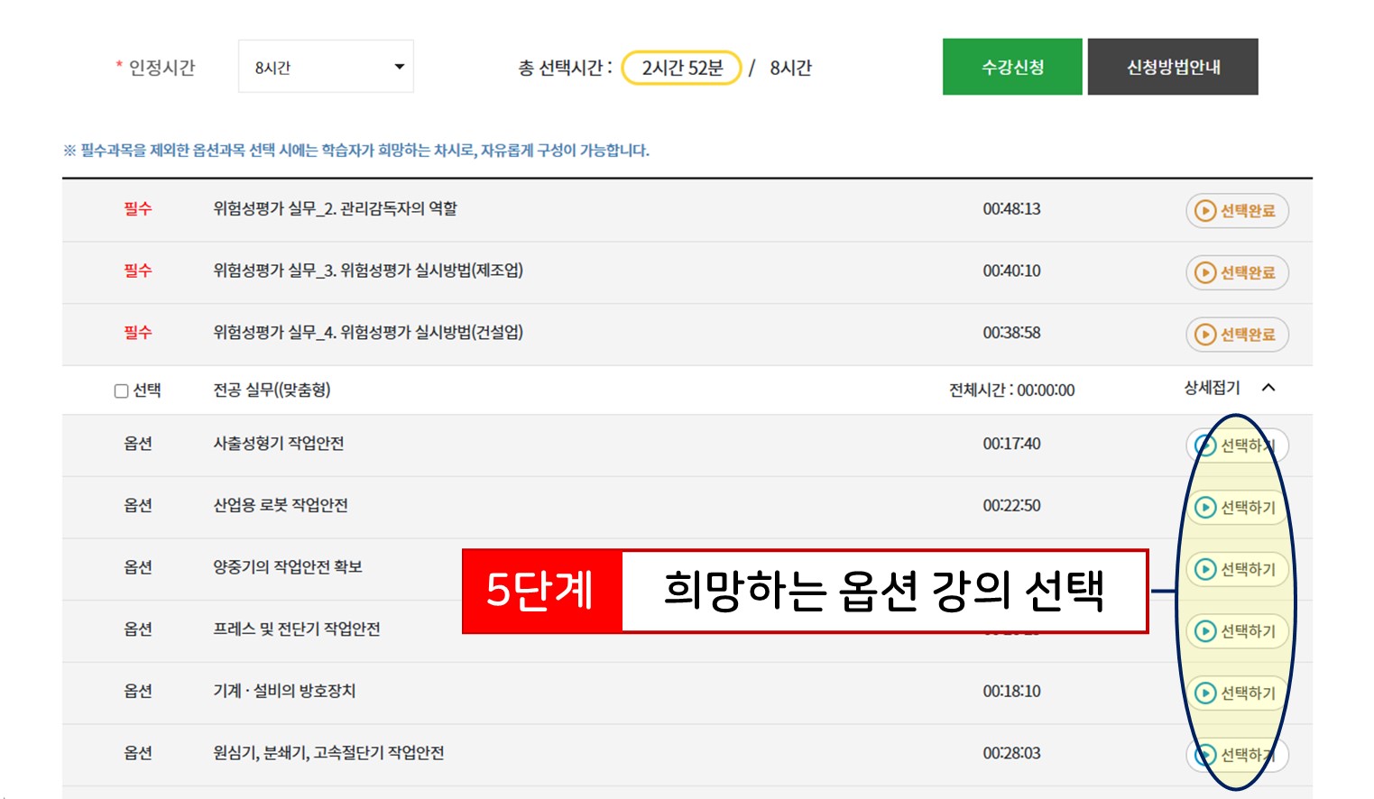This screenshot has width=1374, height=799.
Task: Click the green 수강신청 button
Action: [1012, 67]
